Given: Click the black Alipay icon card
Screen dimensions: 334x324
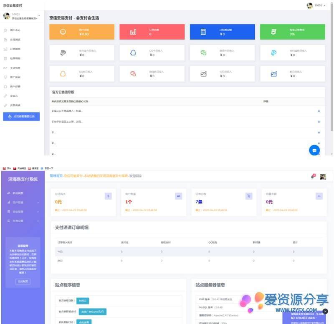Looking at the screenshot, I should pos(63,53).
